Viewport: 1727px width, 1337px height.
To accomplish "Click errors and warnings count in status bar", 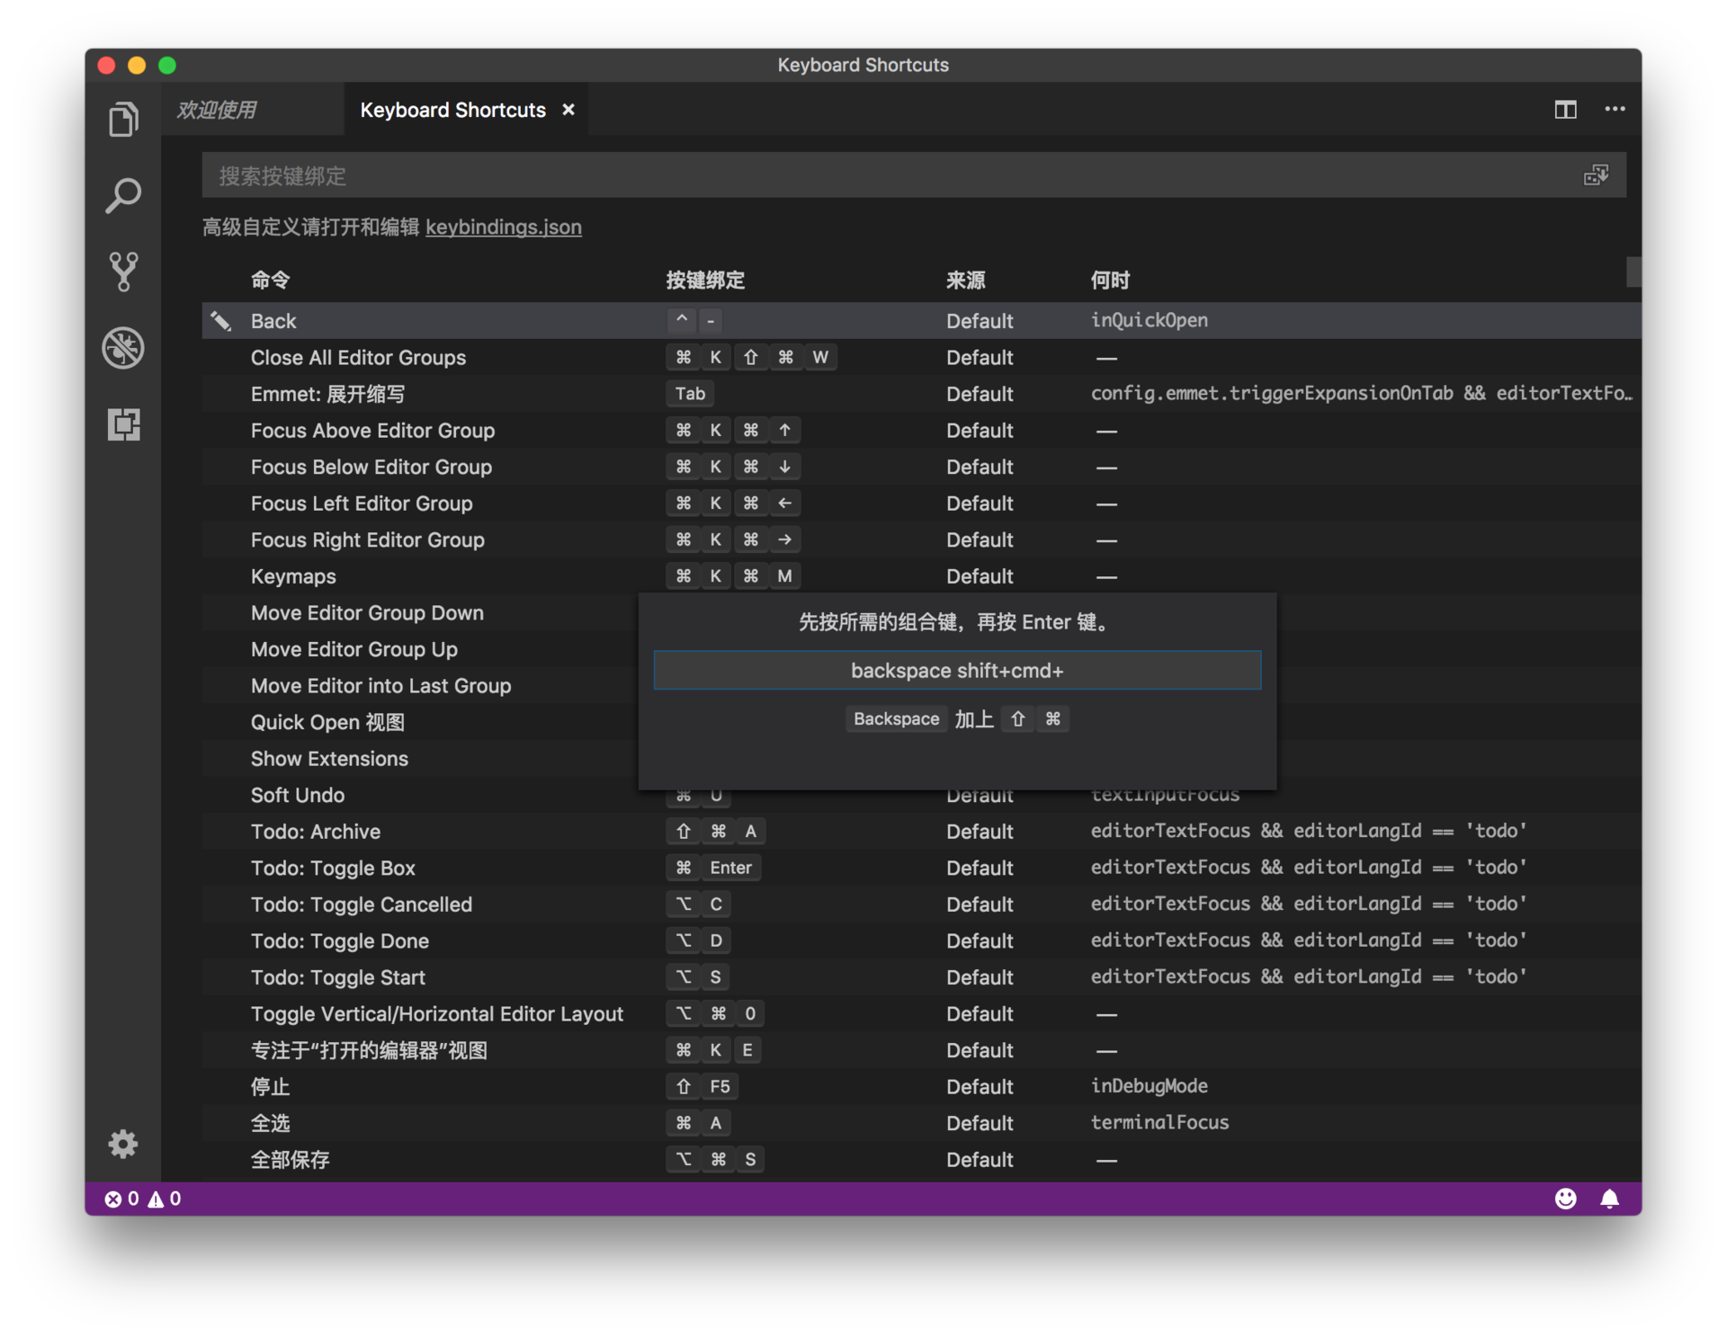I will [143, 1199].
